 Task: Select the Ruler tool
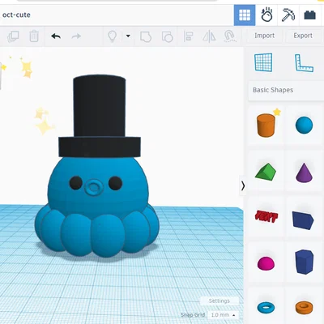click(304, 63)
